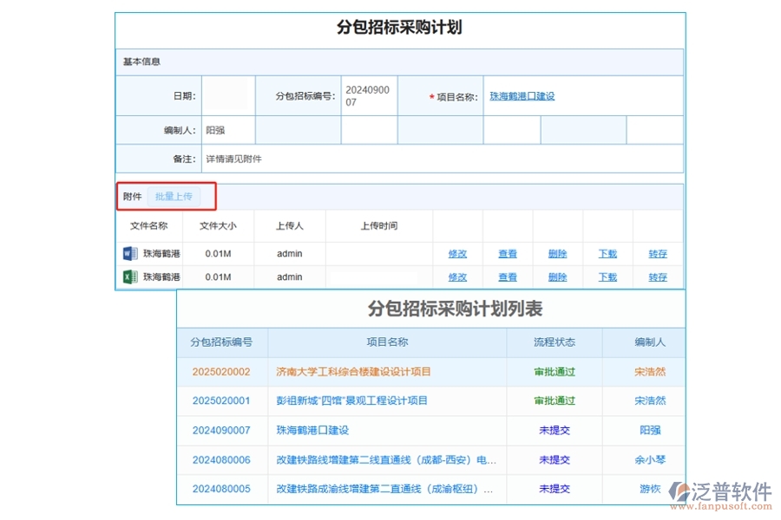Click 修改 on the Word attachment row
The image size is (781, 520).
[x=457, y=253]
